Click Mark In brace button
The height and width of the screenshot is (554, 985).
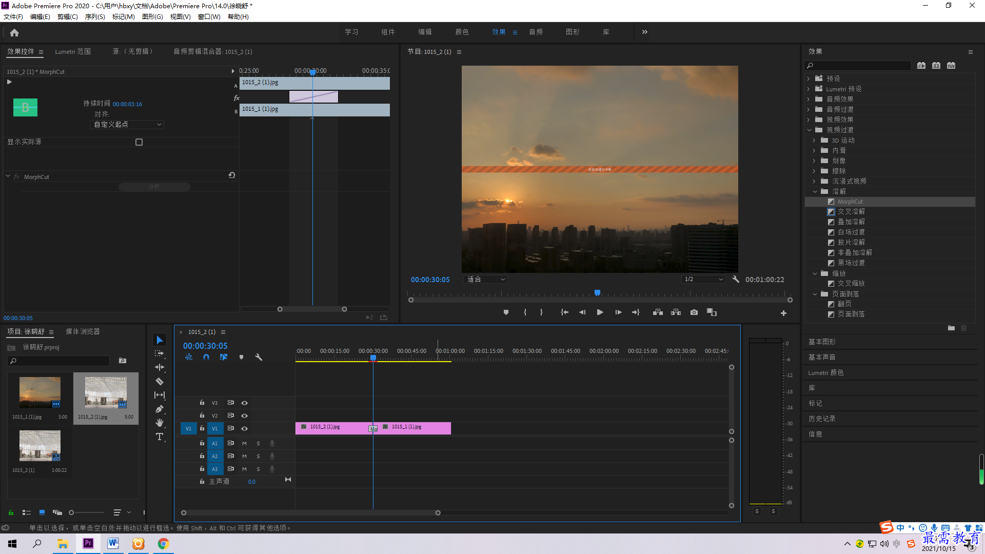[x=525, y=312]
